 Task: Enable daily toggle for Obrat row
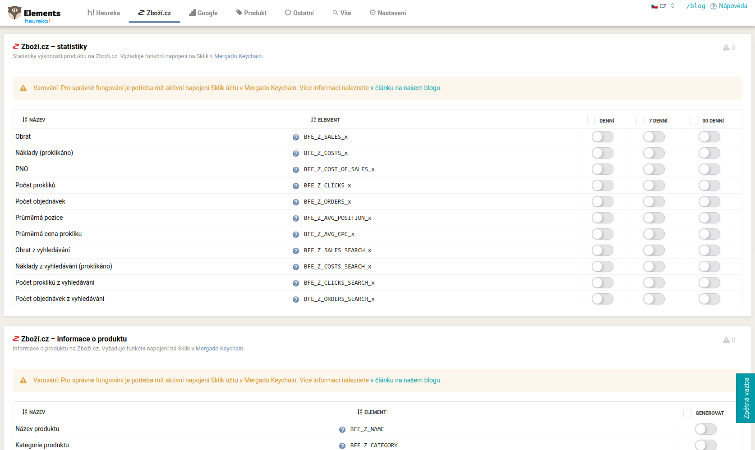(x=603, y=137)
